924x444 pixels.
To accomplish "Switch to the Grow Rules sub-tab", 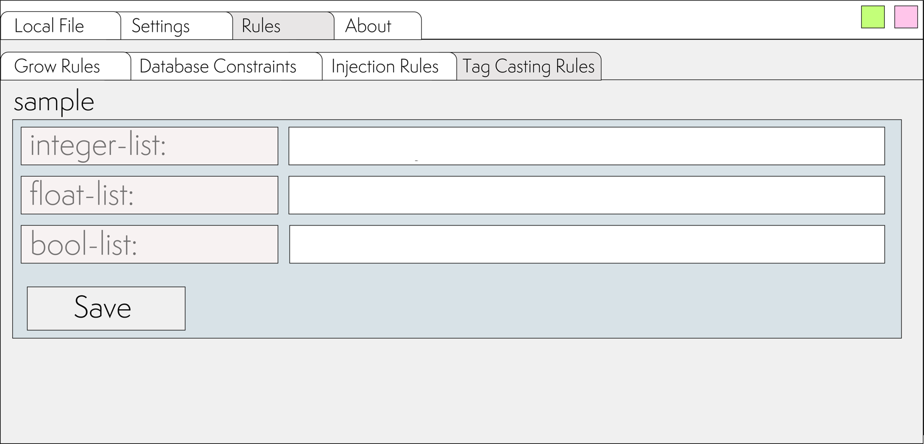I will [x=66, y=66].
